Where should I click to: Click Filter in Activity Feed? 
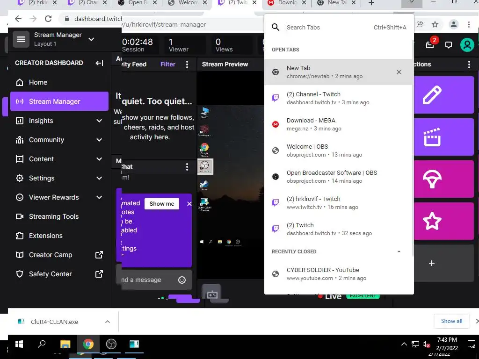(168, 65)
